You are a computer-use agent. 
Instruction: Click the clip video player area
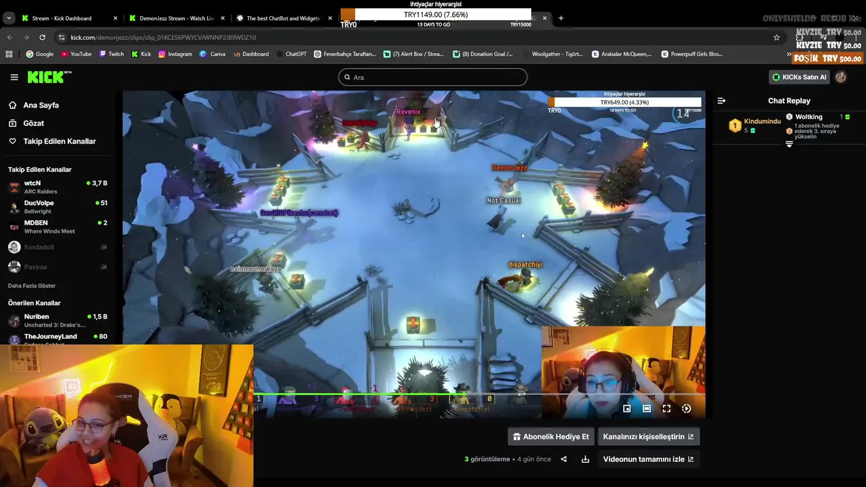pos(414,254)
